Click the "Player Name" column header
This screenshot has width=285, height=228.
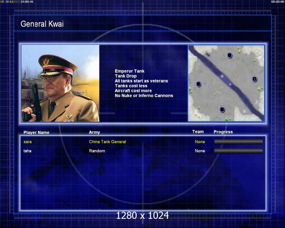pos(36,133)
